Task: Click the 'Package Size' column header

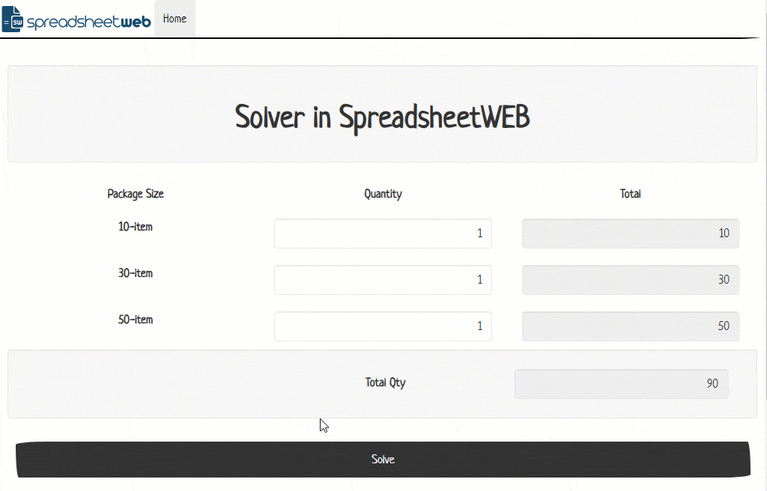Action: click(136, 194)
